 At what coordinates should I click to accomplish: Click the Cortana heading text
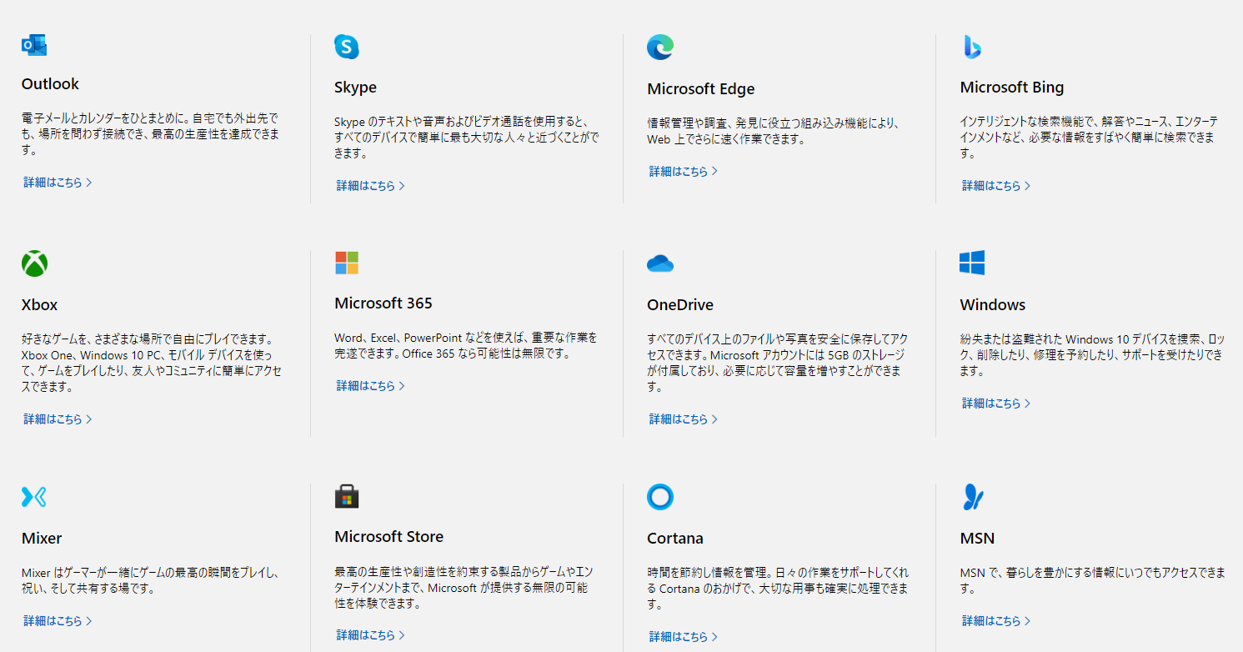tap(675, 539)
